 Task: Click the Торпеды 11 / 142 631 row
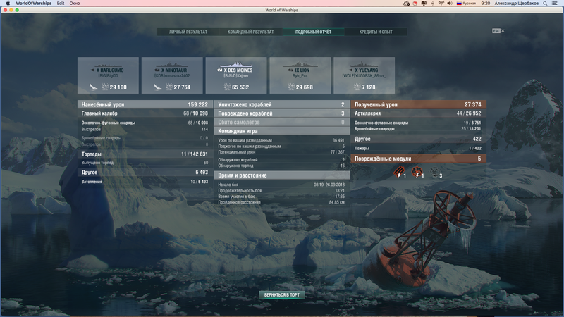[x=145, y=154]
